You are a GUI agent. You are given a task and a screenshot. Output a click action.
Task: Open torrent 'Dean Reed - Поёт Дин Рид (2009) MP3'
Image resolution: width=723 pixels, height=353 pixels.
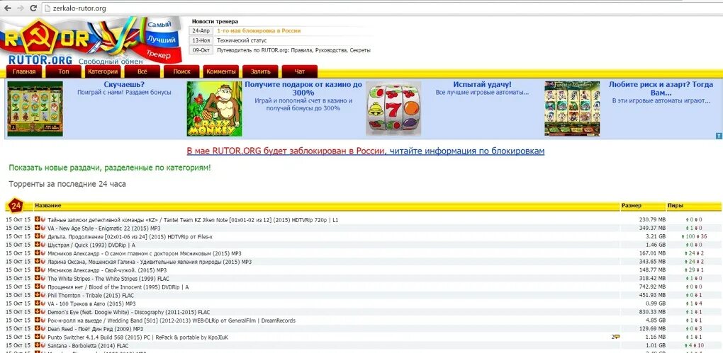(x=95, y=329)
